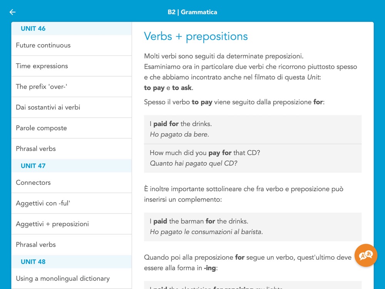Click the UNIT 48 section header
Viewport: 385px width, 289px height.
(x=33, y=262)
